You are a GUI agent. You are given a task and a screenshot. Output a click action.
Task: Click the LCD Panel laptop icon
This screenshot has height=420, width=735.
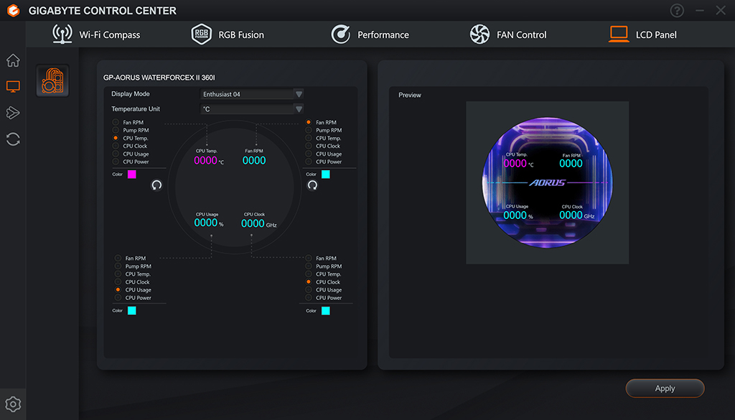coord(619,34)
